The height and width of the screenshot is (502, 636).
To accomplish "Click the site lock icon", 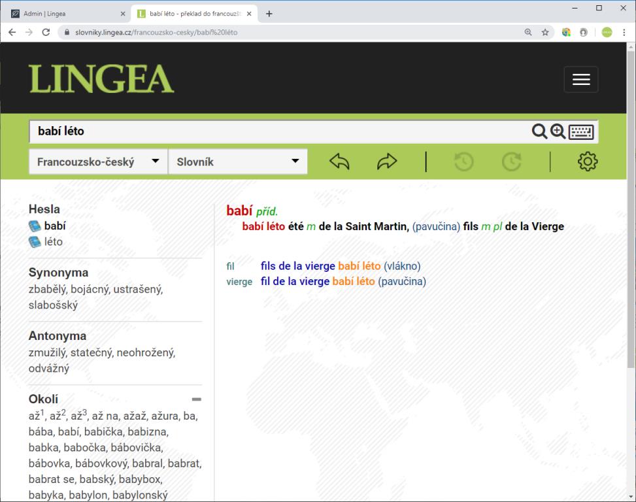I will (67, 33).
